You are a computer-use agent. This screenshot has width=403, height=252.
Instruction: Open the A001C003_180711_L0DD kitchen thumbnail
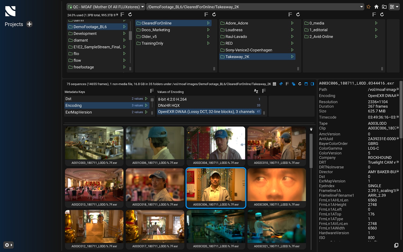[x=94, y=146]
